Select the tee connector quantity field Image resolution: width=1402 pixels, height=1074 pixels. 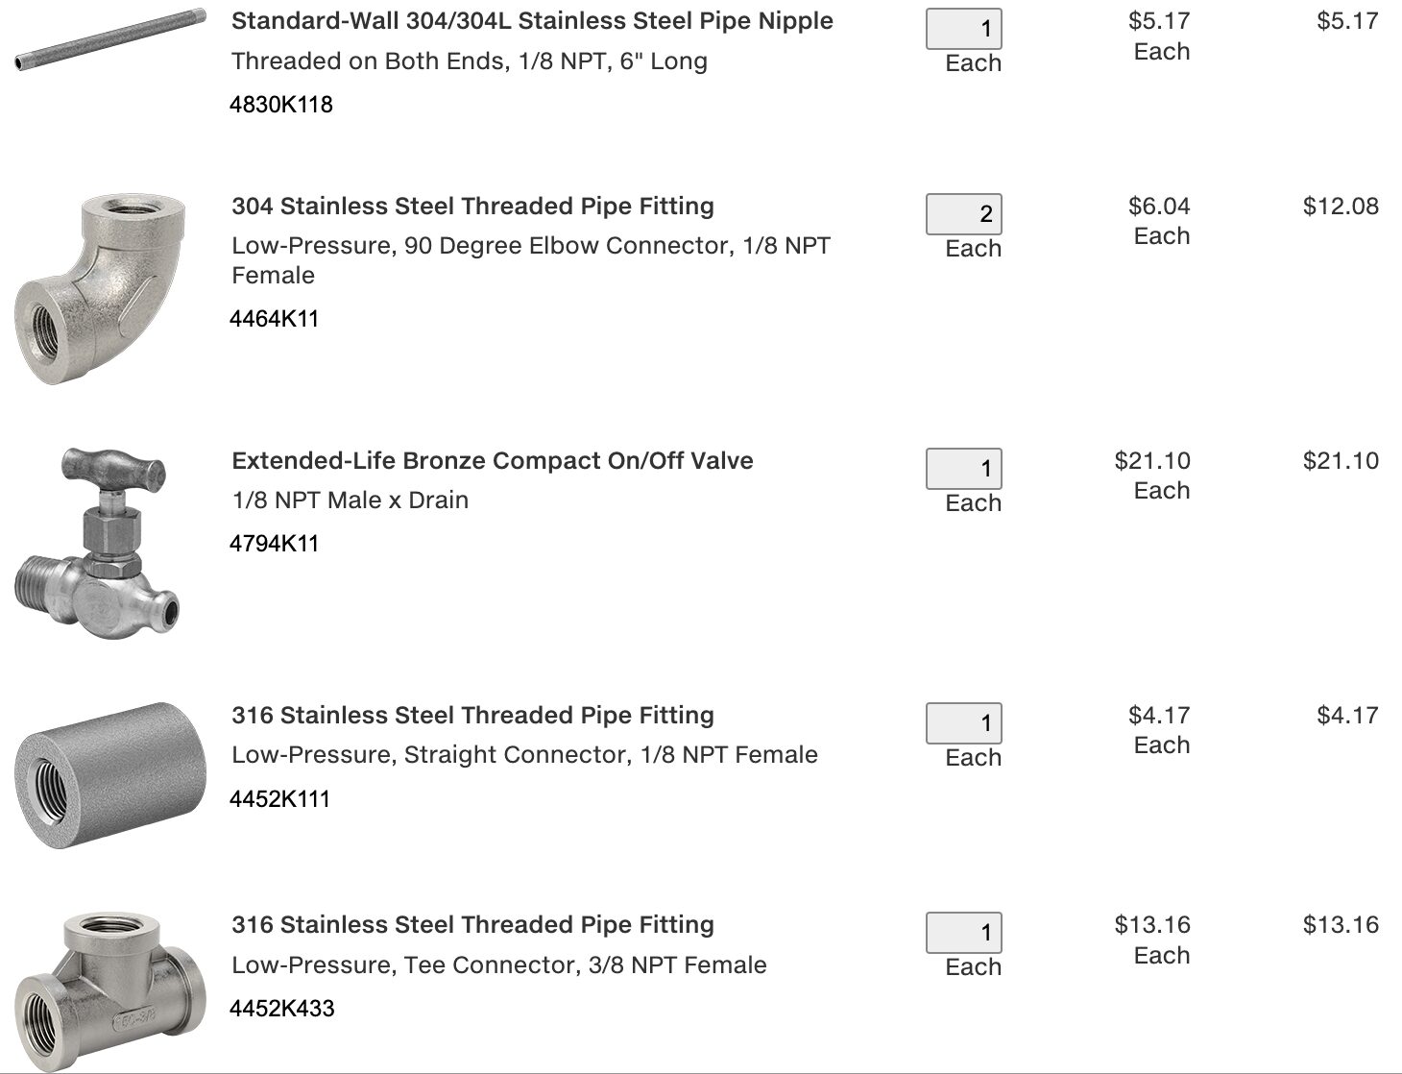964,933
